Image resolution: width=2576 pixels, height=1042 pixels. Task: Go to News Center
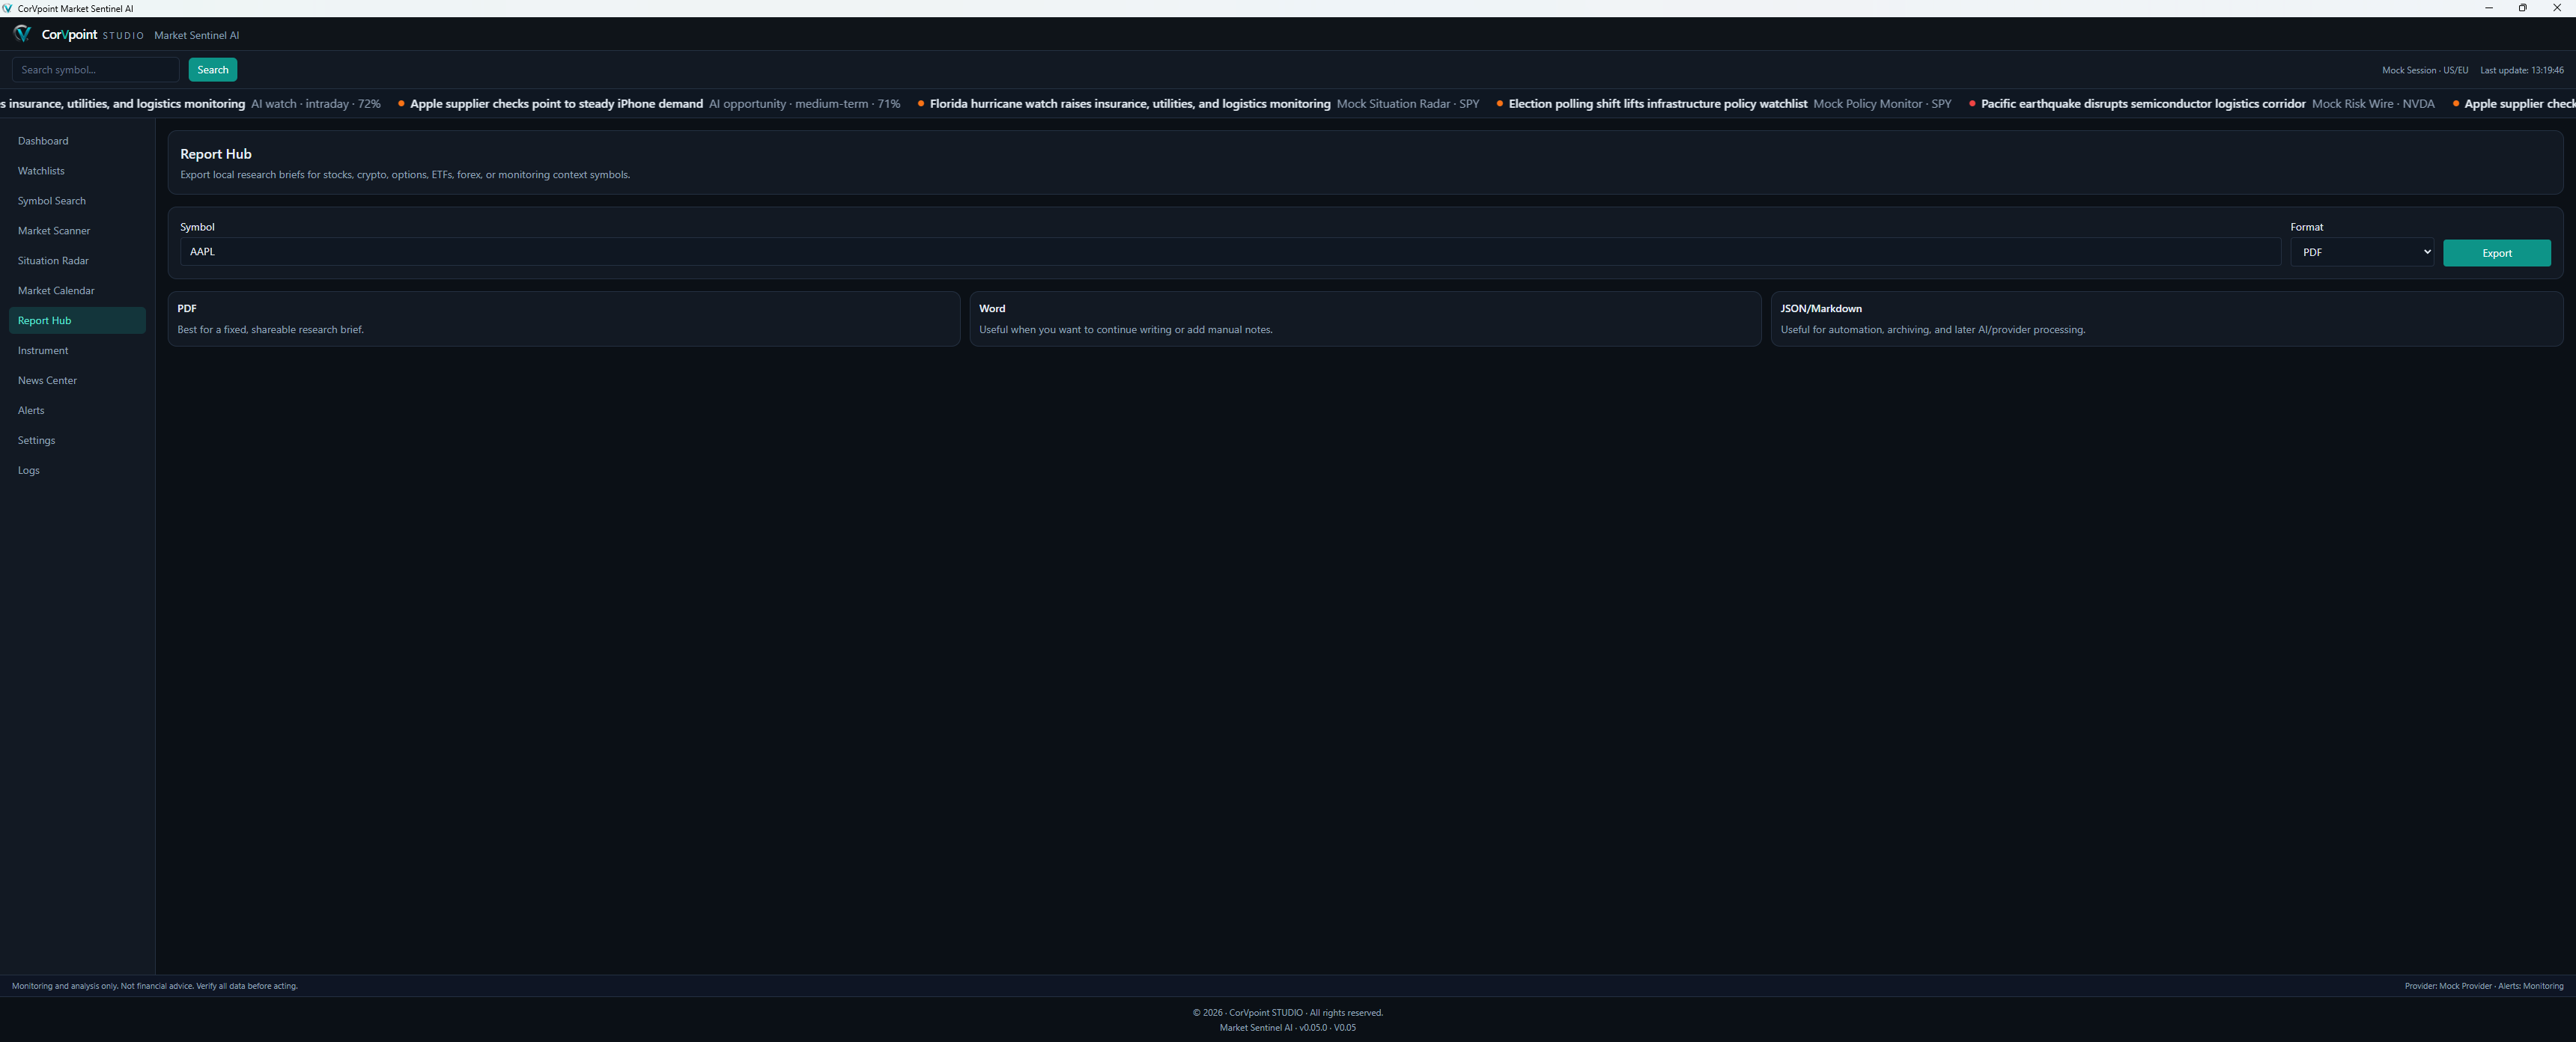coord(77,381)
